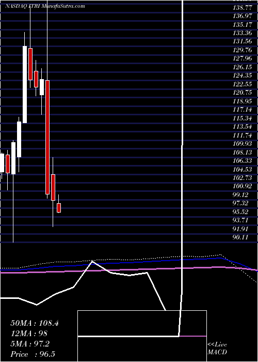
Task: Click the 100.92 price axis label
Action: click(243, 187)
